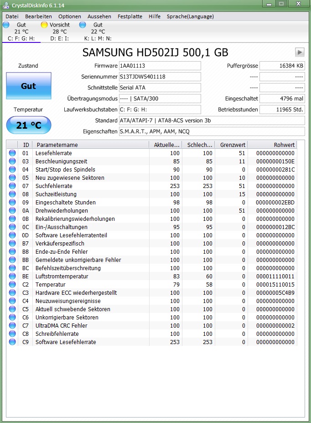Image resolution: width=311 pixels, height=423 pixels.
Task: Open the Optionen menu
Action: pyautogui.click(x=69, y=16)
